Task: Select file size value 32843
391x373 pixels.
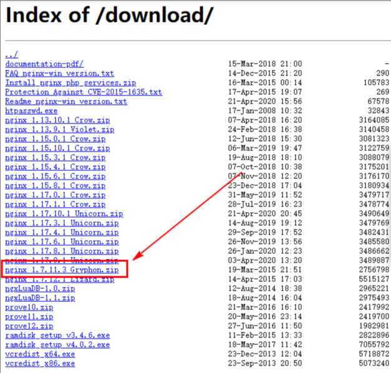Action: click(x=379, y=111)
